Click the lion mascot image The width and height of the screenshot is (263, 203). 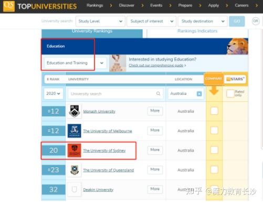pyautogui.click(x=237, y=46)
